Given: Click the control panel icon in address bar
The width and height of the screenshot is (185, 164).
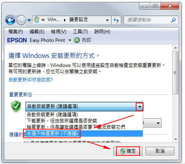Looking at the screenshot, I should pos(36,20).
